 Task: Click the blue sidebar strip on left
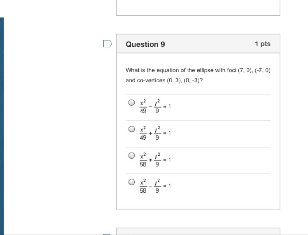click(x=2, y=123)
